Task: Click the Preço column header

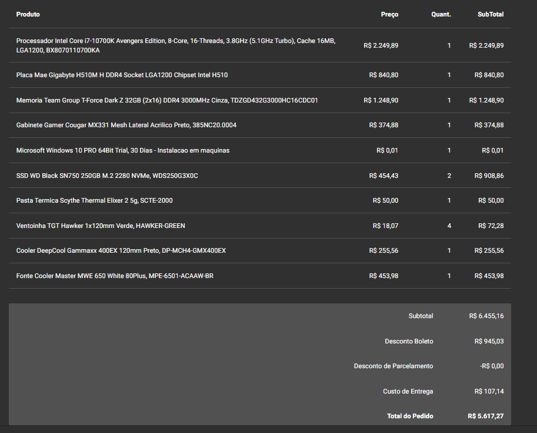Action: point(390,14)
